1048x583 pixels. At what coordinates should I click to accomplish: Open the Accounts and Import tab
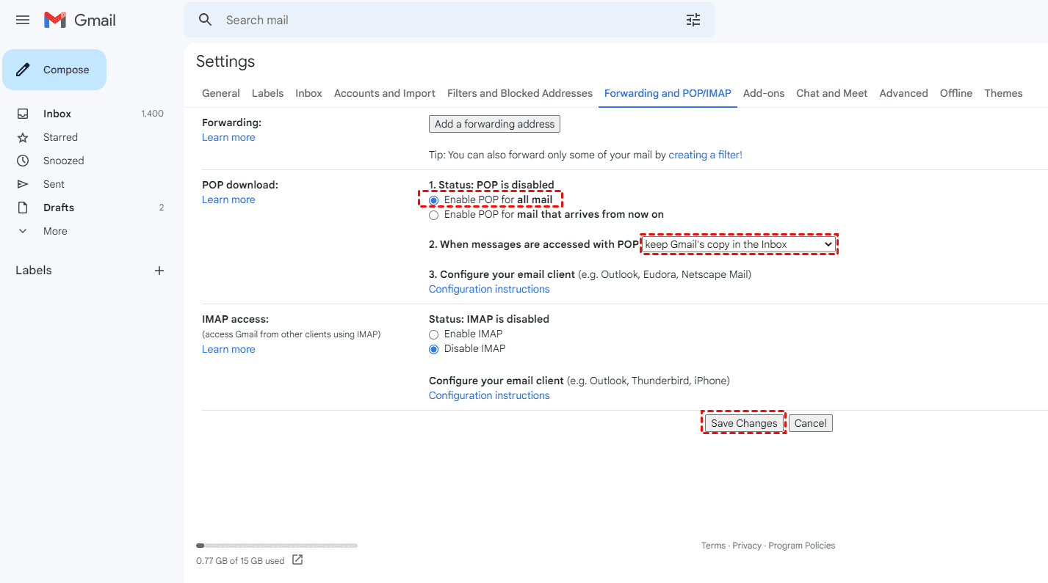coord(385,93)
